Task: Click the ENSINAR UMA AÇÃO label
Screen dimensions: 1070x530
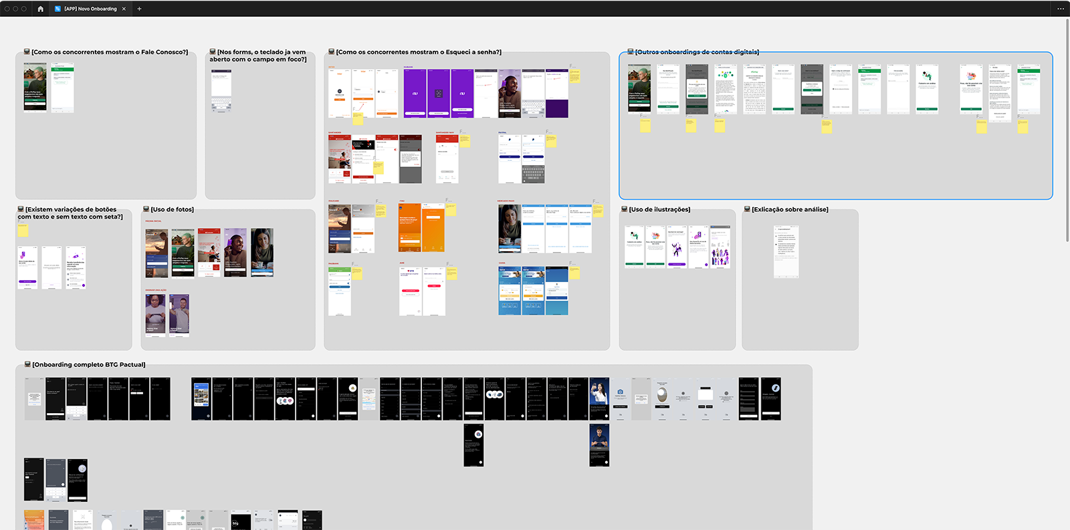Action: click(156, 290)
